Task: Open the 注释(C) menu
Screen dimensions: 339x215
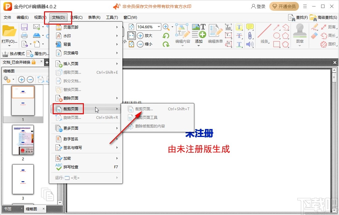Action: (76, 18)
